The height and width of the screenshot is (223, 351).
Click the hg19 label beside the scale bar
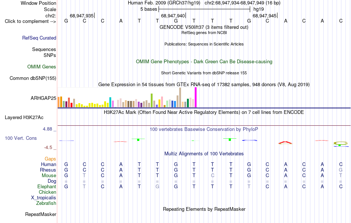tap(259, 9)
